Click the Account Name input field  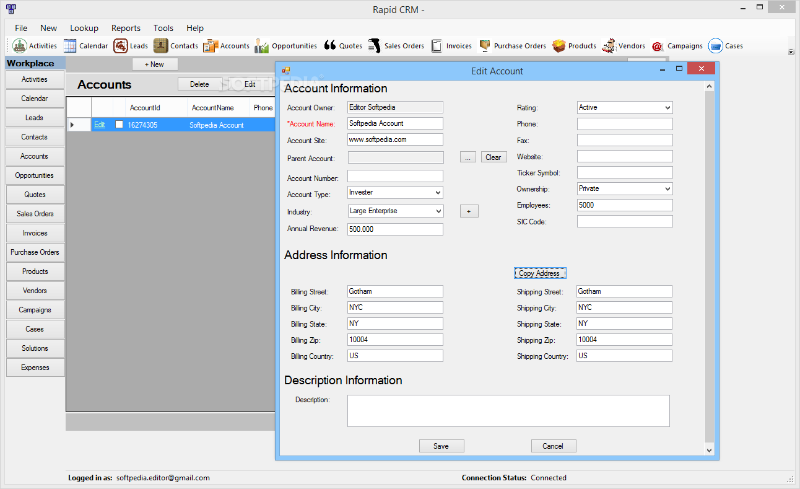coord(395,124)
